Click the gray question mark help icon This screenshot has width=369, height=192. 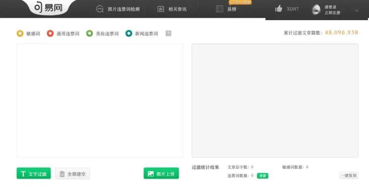(168, 33)
